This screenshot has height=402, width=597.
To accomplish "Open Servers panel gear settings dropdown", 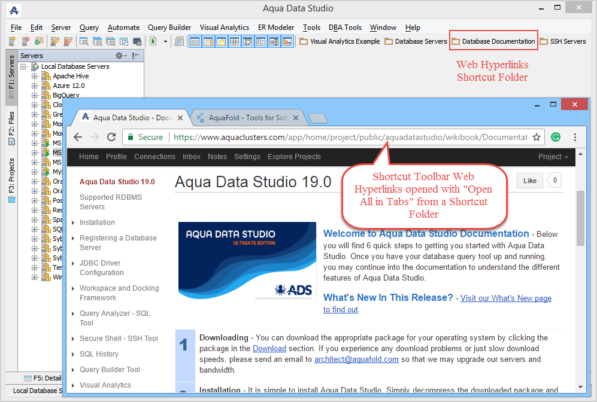I will pyautogui.click(x=121, y=56).
